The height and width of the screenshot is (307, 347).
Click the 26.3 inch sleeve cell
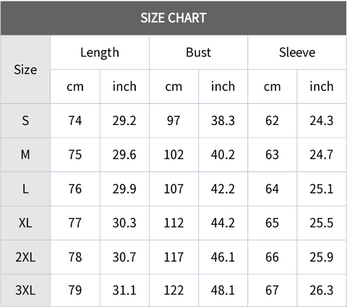(322, 290)
